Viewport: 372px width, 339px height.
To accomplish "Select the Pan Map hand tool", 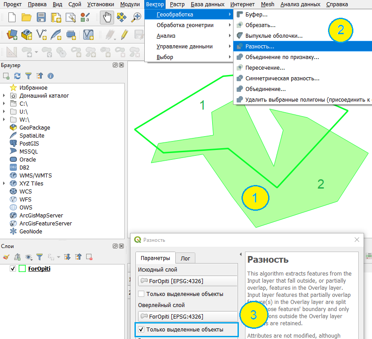I will pos(107,18).
